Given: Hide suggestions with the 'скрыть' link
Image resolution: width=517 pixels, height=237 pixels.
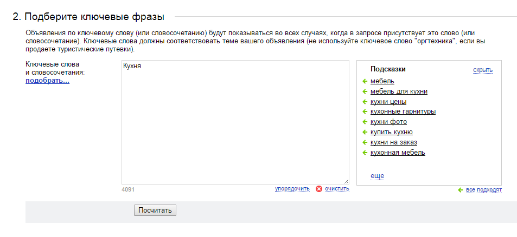Looking at the screenshot, I should pyautogui.click(x=483, y=70).
